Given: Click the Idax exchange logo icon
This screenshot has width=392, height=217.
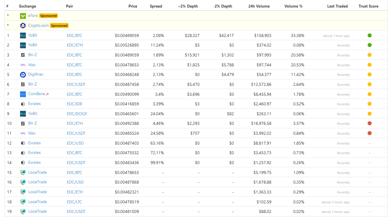Looking at the screenshot, I should coord(23,65).
